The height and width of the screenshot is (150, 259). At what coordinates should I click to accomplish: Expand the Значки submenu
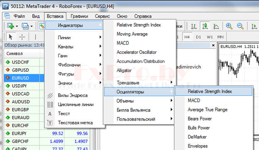pos(100,82)
